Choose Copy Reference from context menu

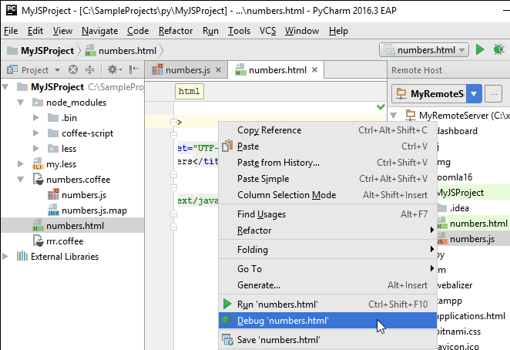[327, 130]
